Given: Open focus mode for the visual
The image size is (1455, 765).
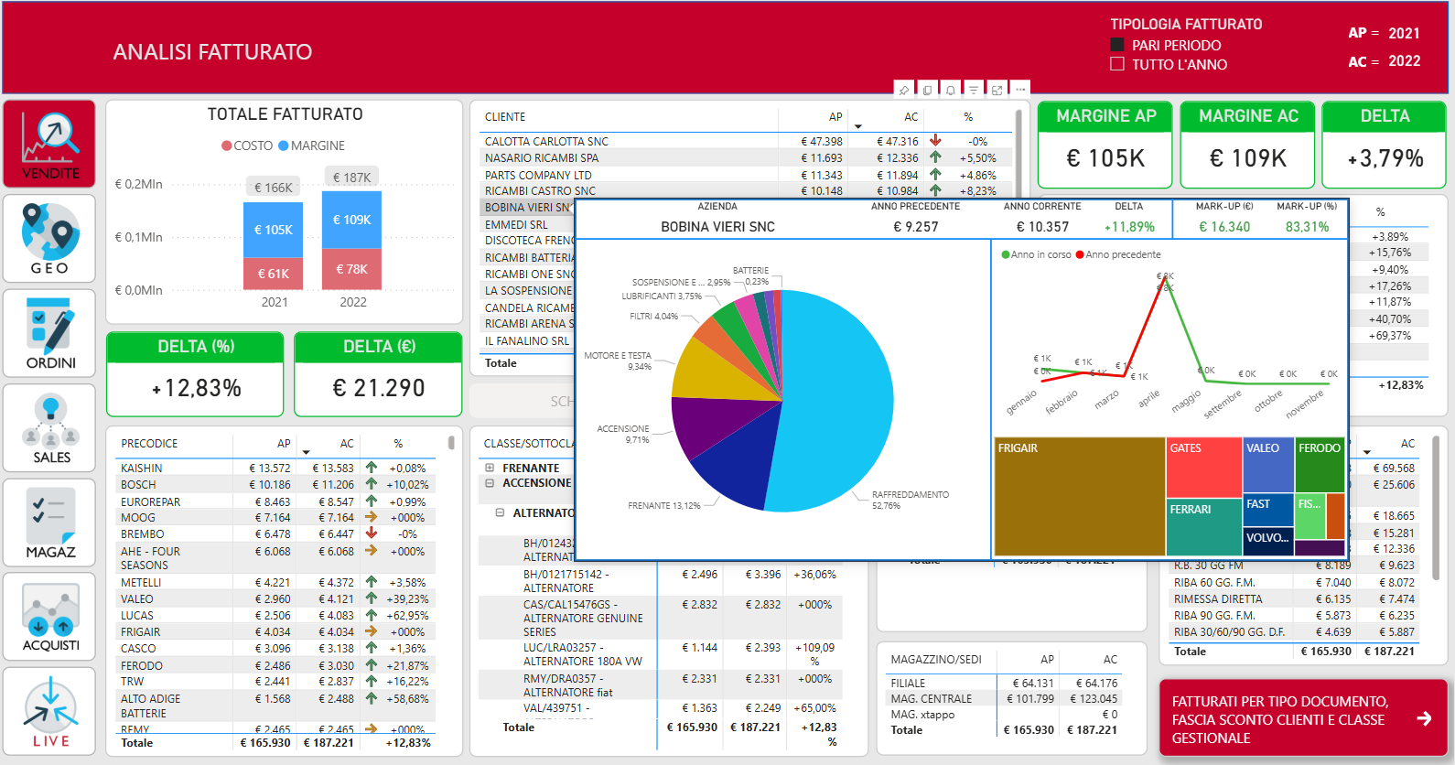Looking at the screenshot, I should click(997, 90).
